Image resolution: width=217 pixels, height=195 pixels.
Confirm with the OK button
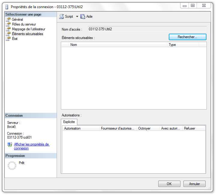coord(169,184)
